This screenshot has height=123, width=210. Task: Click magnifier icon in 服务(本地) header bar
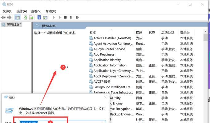(38, 26)
